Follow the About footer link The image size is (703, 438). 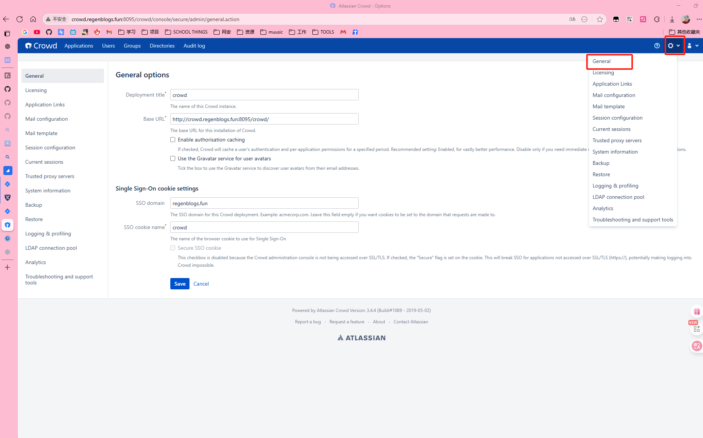tap(379, 322)
